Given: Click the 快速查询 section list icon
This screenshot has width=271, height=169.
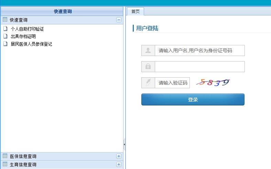Looking at the screenshot, I should tap(5, 20).
